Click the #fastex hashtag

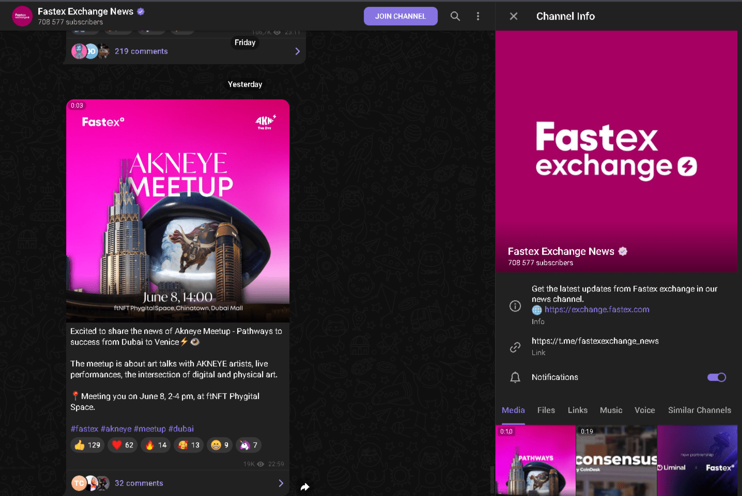point(84,429)
